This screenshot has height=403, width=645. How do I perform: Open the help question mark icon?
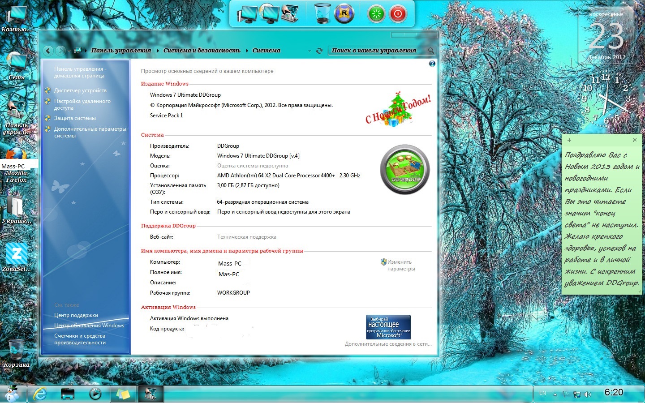tap(432, 64)
